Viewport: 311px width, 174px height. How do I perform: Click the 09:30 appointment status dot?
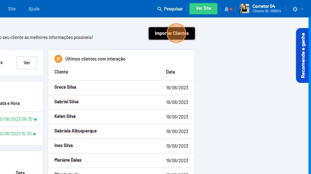[35, 119]
